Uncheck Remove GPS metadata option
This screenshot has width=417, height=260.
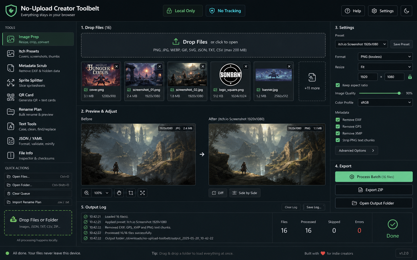[338, 127]
